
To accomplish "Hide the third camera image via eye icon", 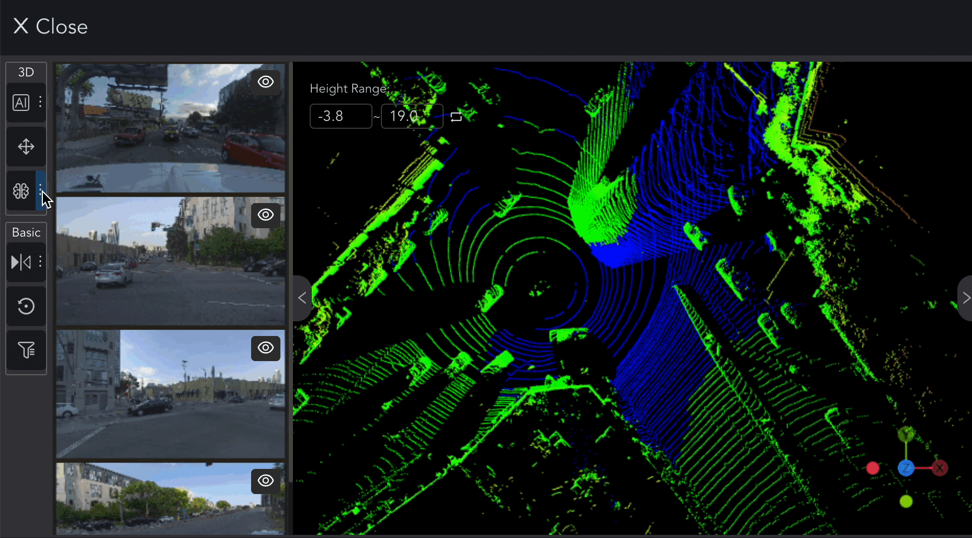I will coord(266,348).
